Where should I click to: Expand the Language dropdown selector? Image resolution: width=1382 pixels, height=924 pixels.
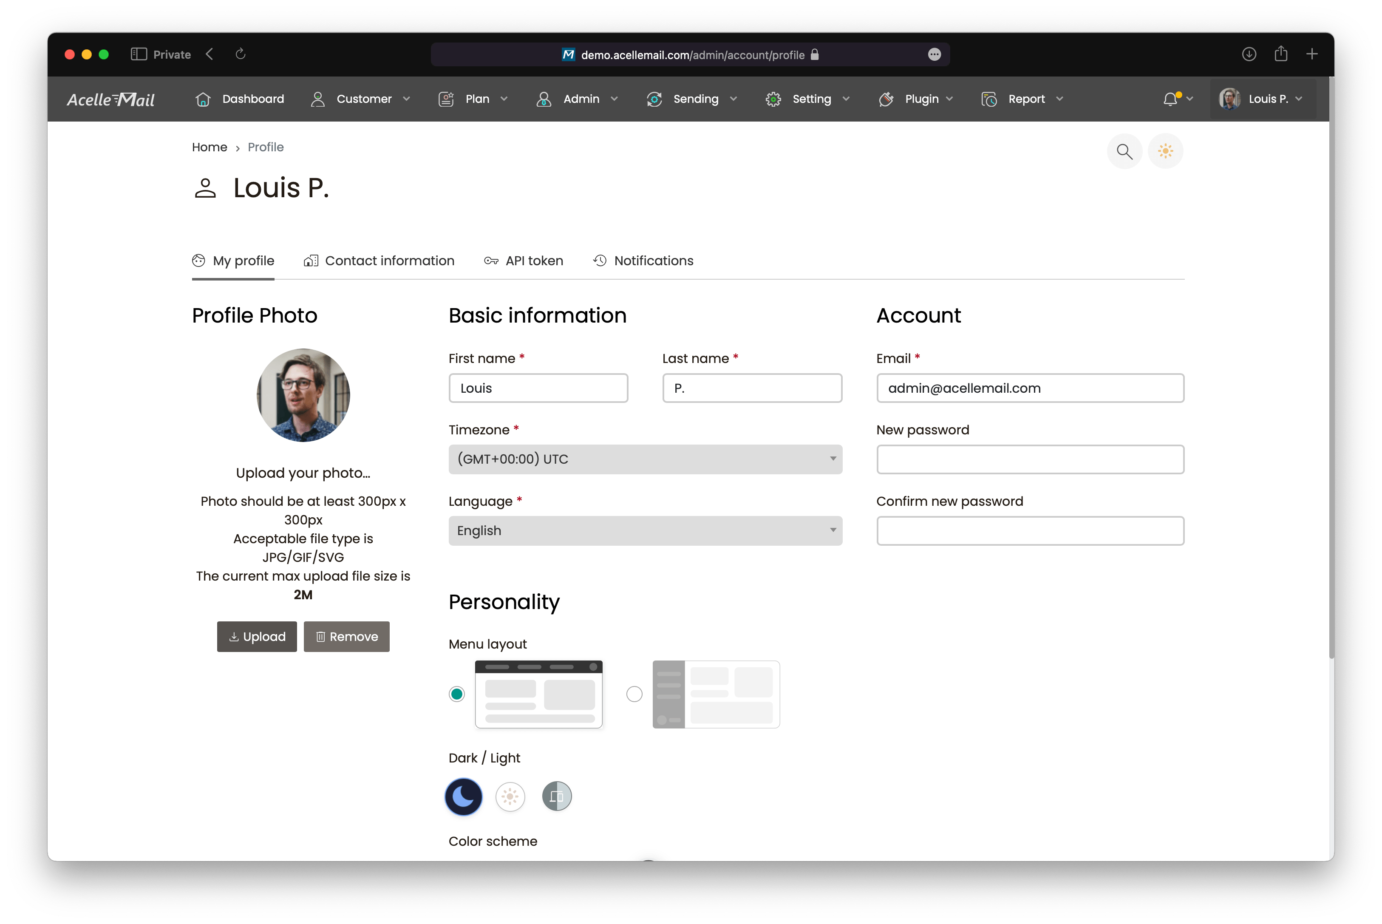[645, 530]
